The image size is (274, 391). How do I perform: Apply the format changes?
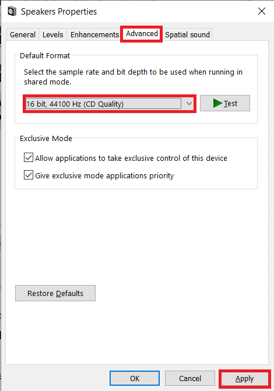244,379
